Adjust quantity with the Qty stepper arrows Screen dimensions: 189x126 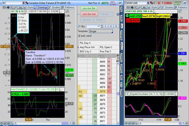(x=102, y=26)
